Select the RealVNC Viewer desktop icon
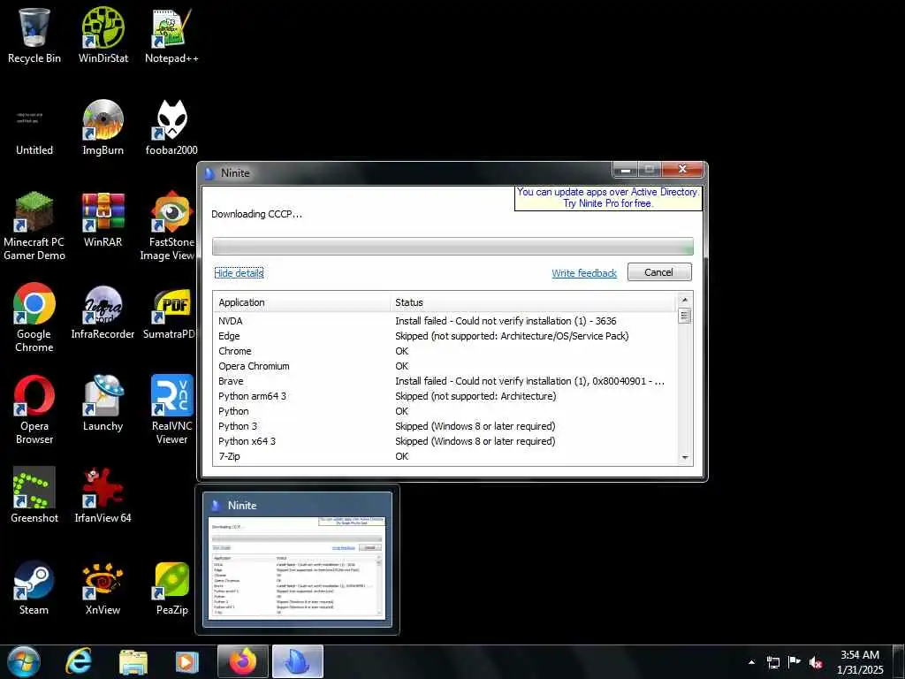Image resolution: width=905 pixels, height=679 pixels. [x=171, y=410]
